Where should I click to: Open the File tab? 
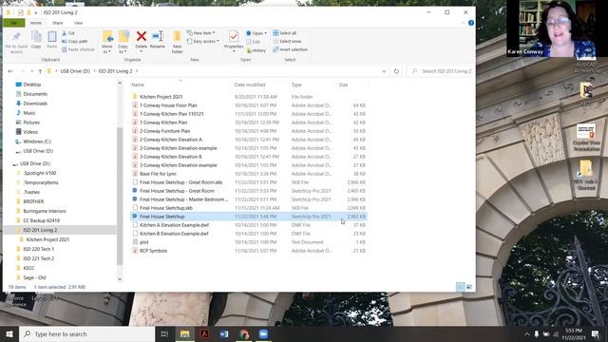pyautogui.click(x=14, y=23)
